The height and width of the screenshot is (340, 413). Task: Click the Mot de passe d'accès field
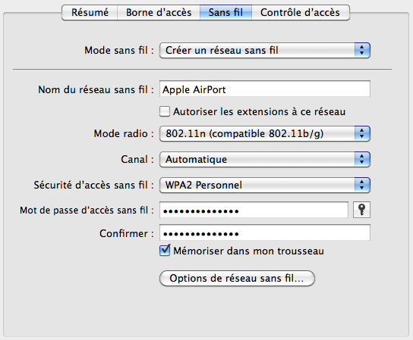point(254,210)
